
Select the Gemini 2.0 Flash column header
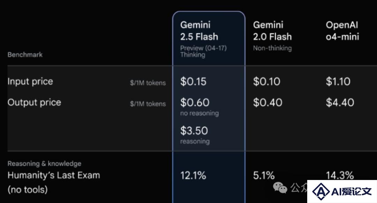click(x=272, y=31)
